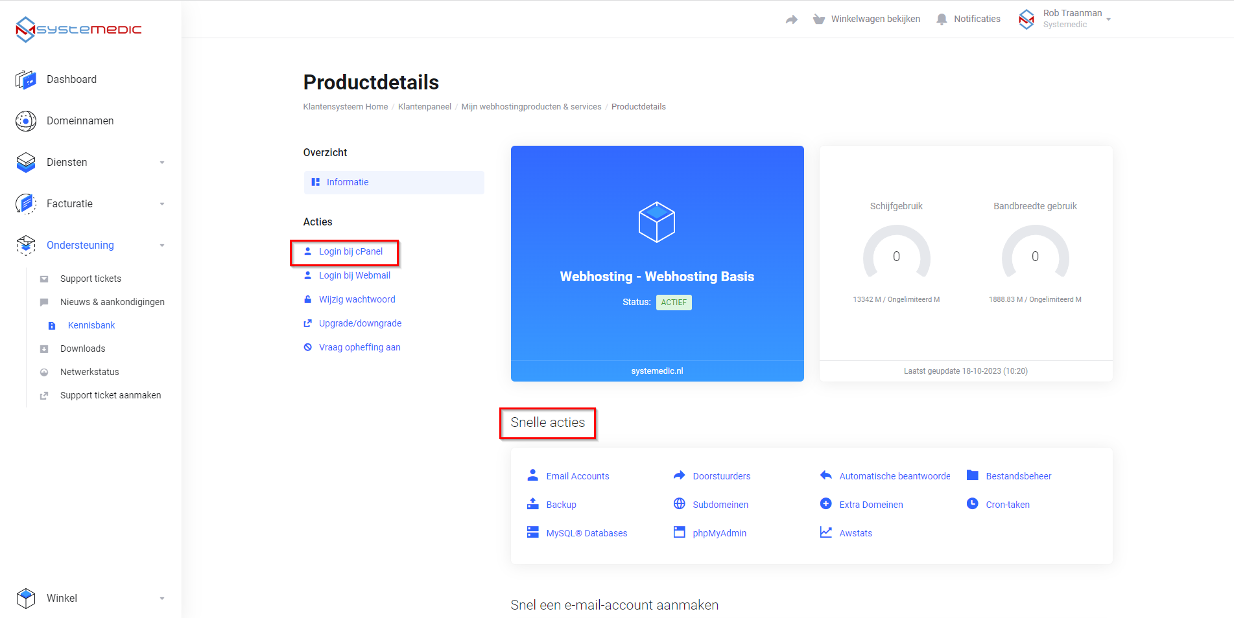Click the Bandbreedte gebruik gauge
The width and height of the screenshot is (1234, 618).
click(1035, 251)
